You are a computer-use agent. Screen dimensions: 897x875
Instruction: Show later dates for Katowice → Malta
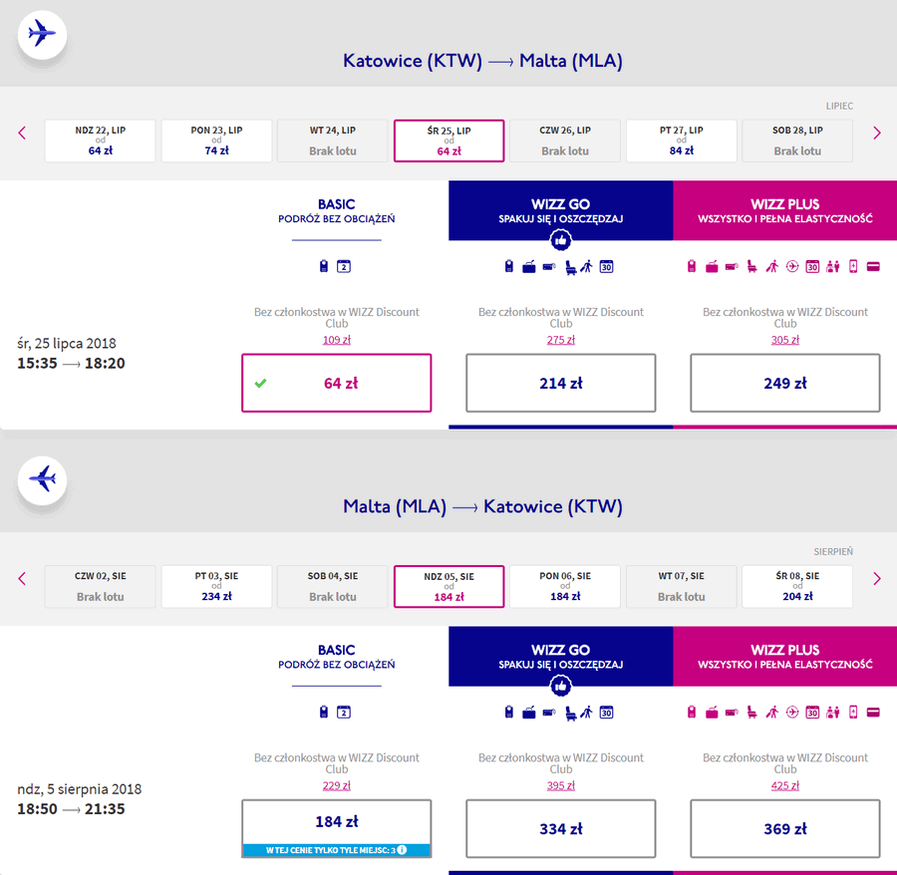point(877,133)
